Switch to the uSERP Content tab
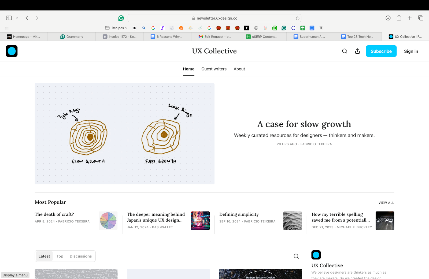 pos(263,37)
